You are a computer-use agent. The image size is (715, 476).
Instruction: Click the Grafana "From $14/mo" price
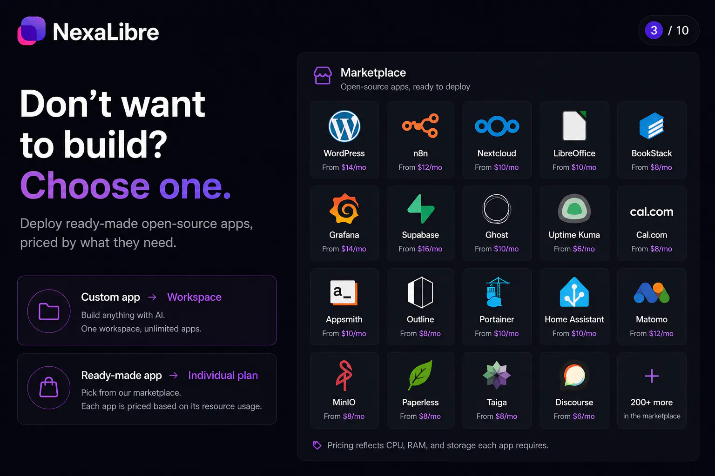click(x=344, y=249)
